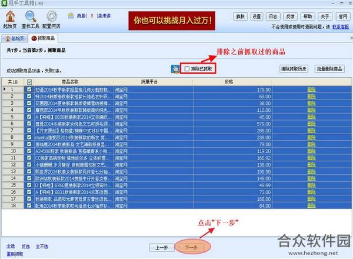Click the red banner about monthly income
This screenshot has height=259, width=353.
[172, 21]
